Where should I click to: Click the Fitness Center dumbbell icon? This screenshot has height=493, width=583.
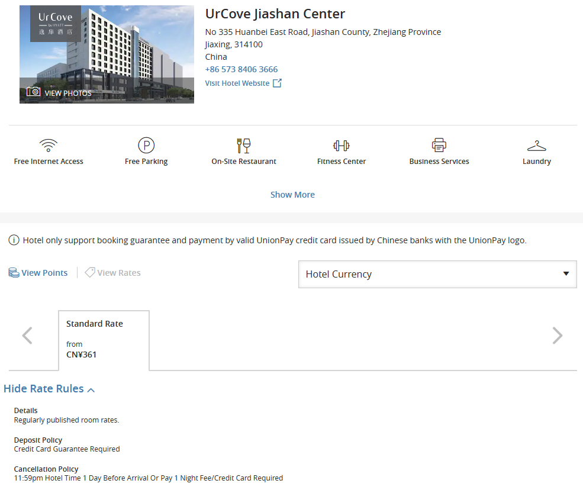click(x=342, y=145)
